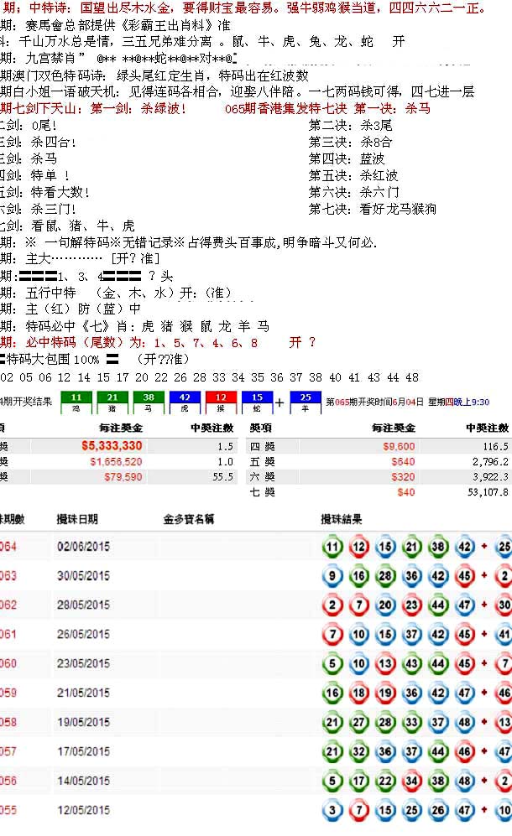Click the green 38 马 result box
This screenshot has width=512, height=836.
(x=149, y=402)
